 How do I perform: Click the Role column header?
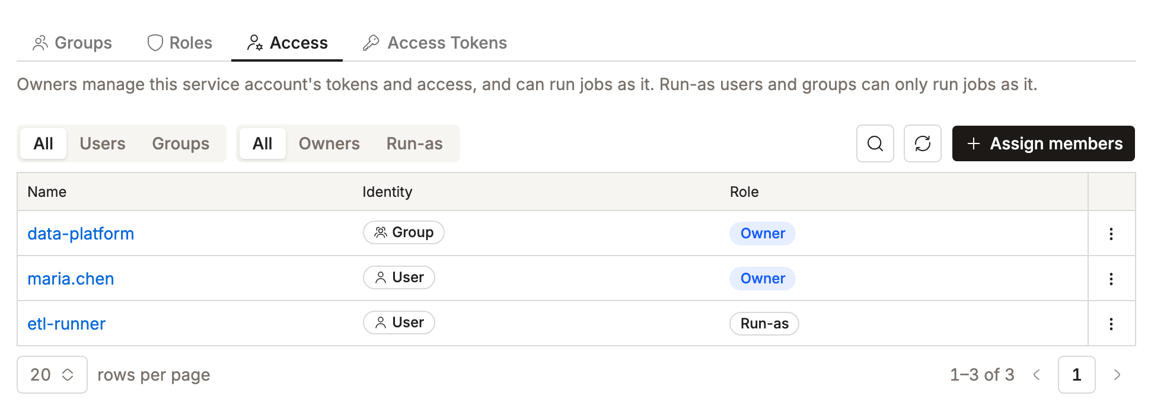[744, 191]
